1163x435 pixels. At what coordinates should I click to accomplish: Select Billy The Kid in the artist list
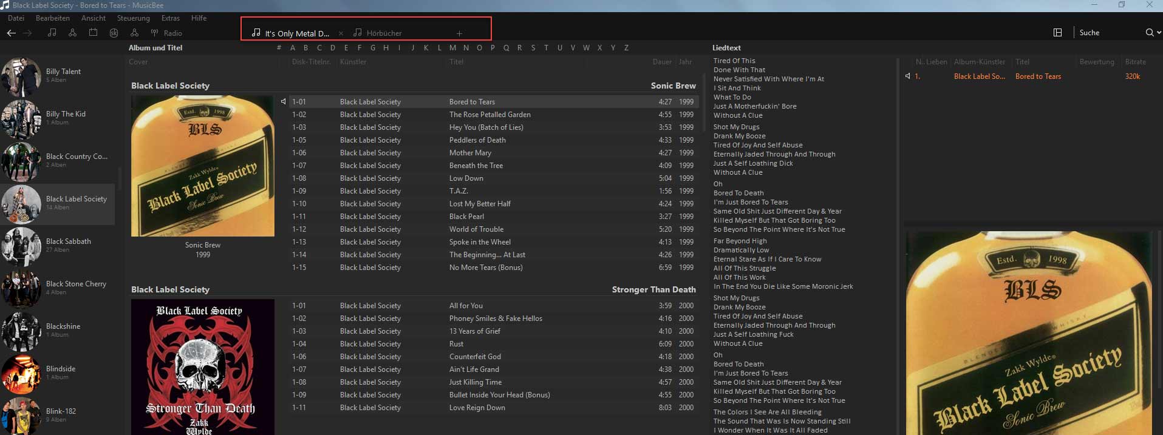click(58, 118)
